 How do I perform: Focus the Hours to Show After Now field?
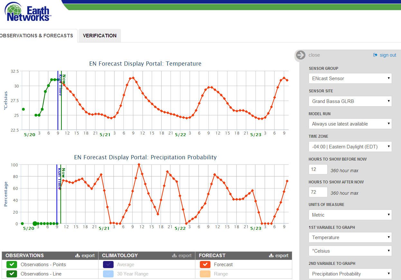pos(318,192)
